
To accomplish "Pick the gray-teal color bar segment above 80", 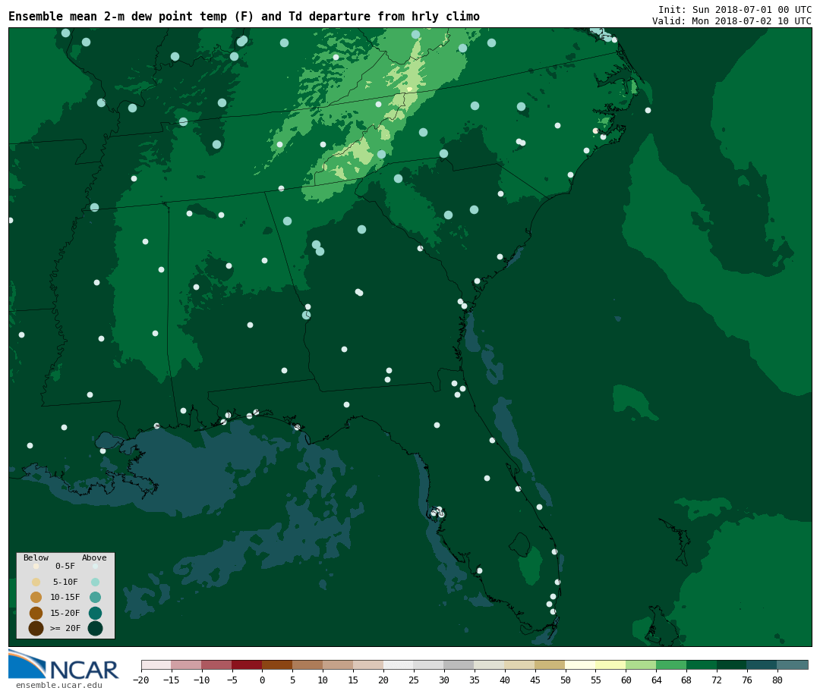I will [793, 664].
